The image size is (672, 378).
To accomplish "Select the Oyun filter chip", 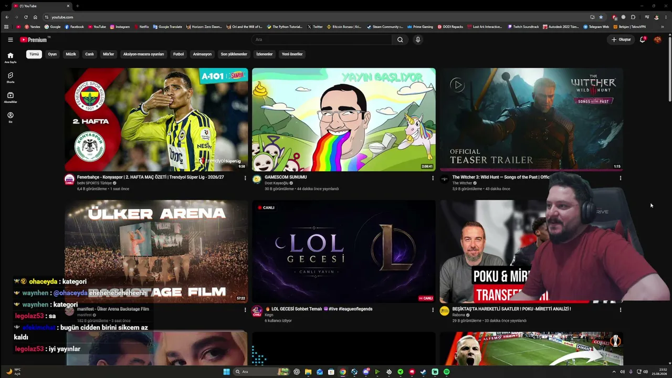I will click(52, 54).
